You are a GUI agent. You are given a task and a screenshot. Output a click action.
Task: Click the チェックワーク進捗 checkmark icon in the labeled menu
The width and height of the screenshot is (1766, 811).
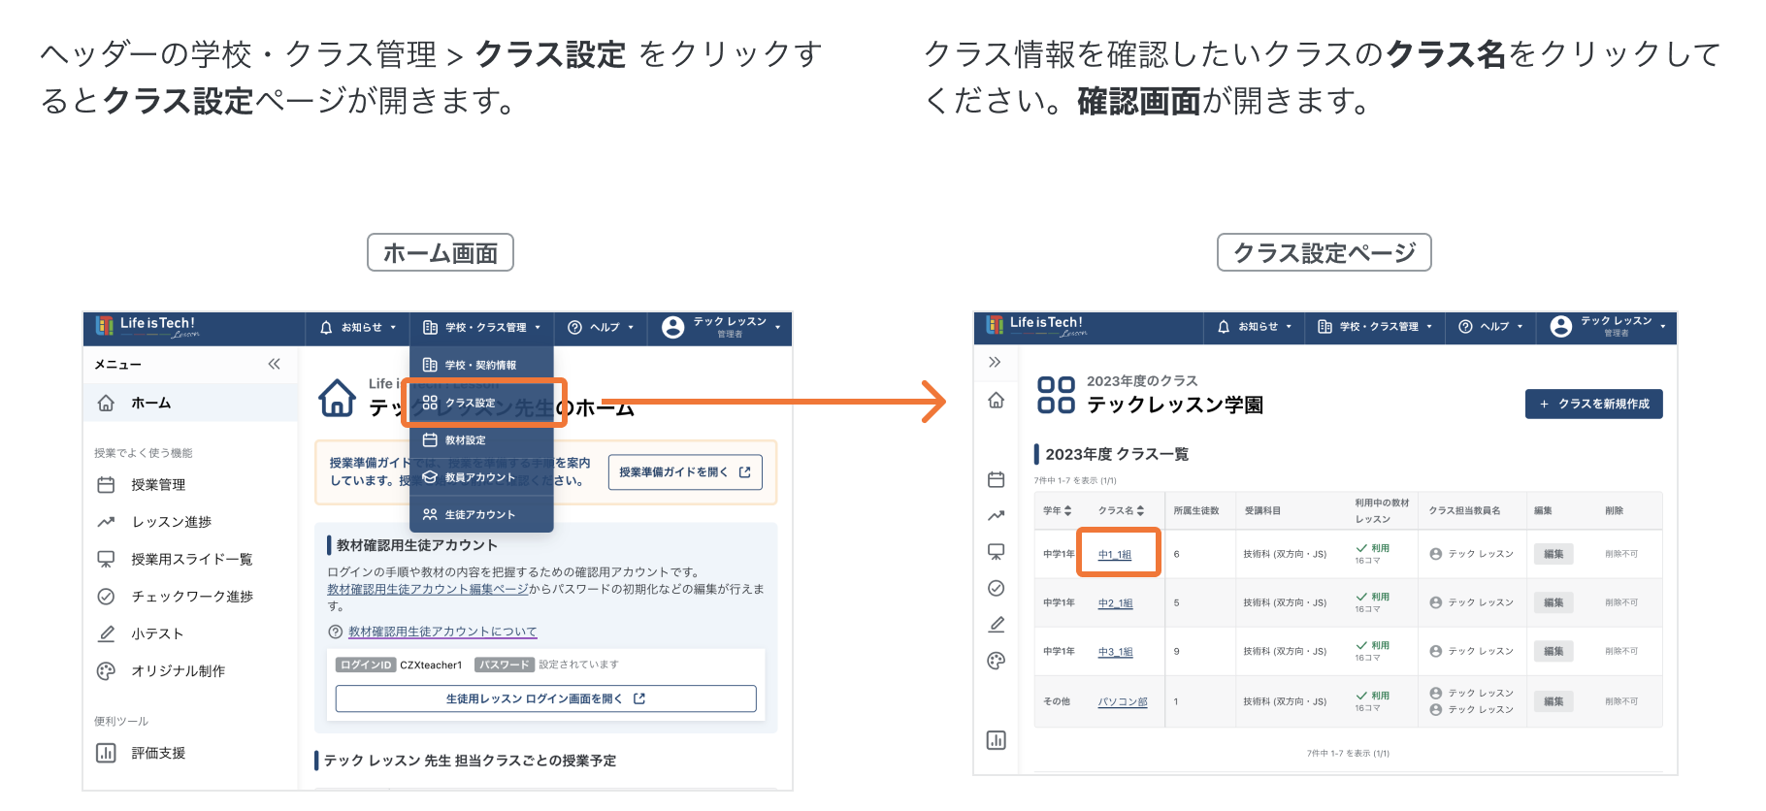coord(107,597)
